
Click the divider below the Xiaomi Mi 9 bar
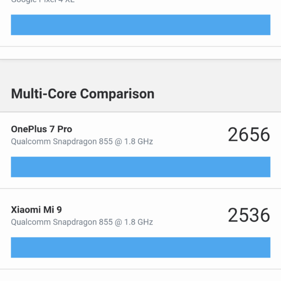click(x=140, y=269)
